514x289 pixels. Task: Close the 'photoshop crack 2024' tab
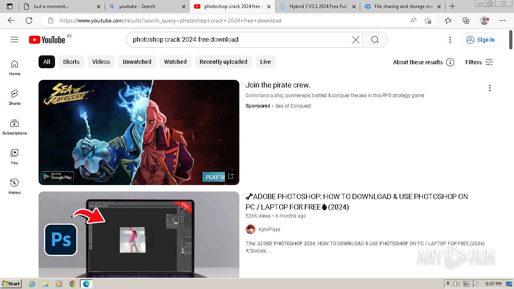(x=269, y=6)
